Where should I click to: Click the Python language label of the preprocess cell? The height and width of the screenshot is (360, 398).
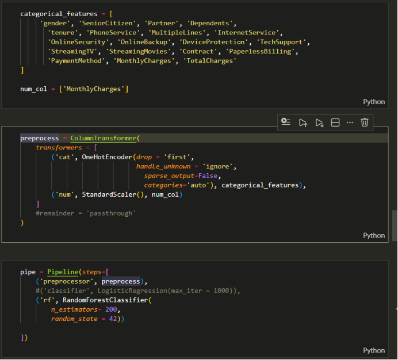pos(374,236)
